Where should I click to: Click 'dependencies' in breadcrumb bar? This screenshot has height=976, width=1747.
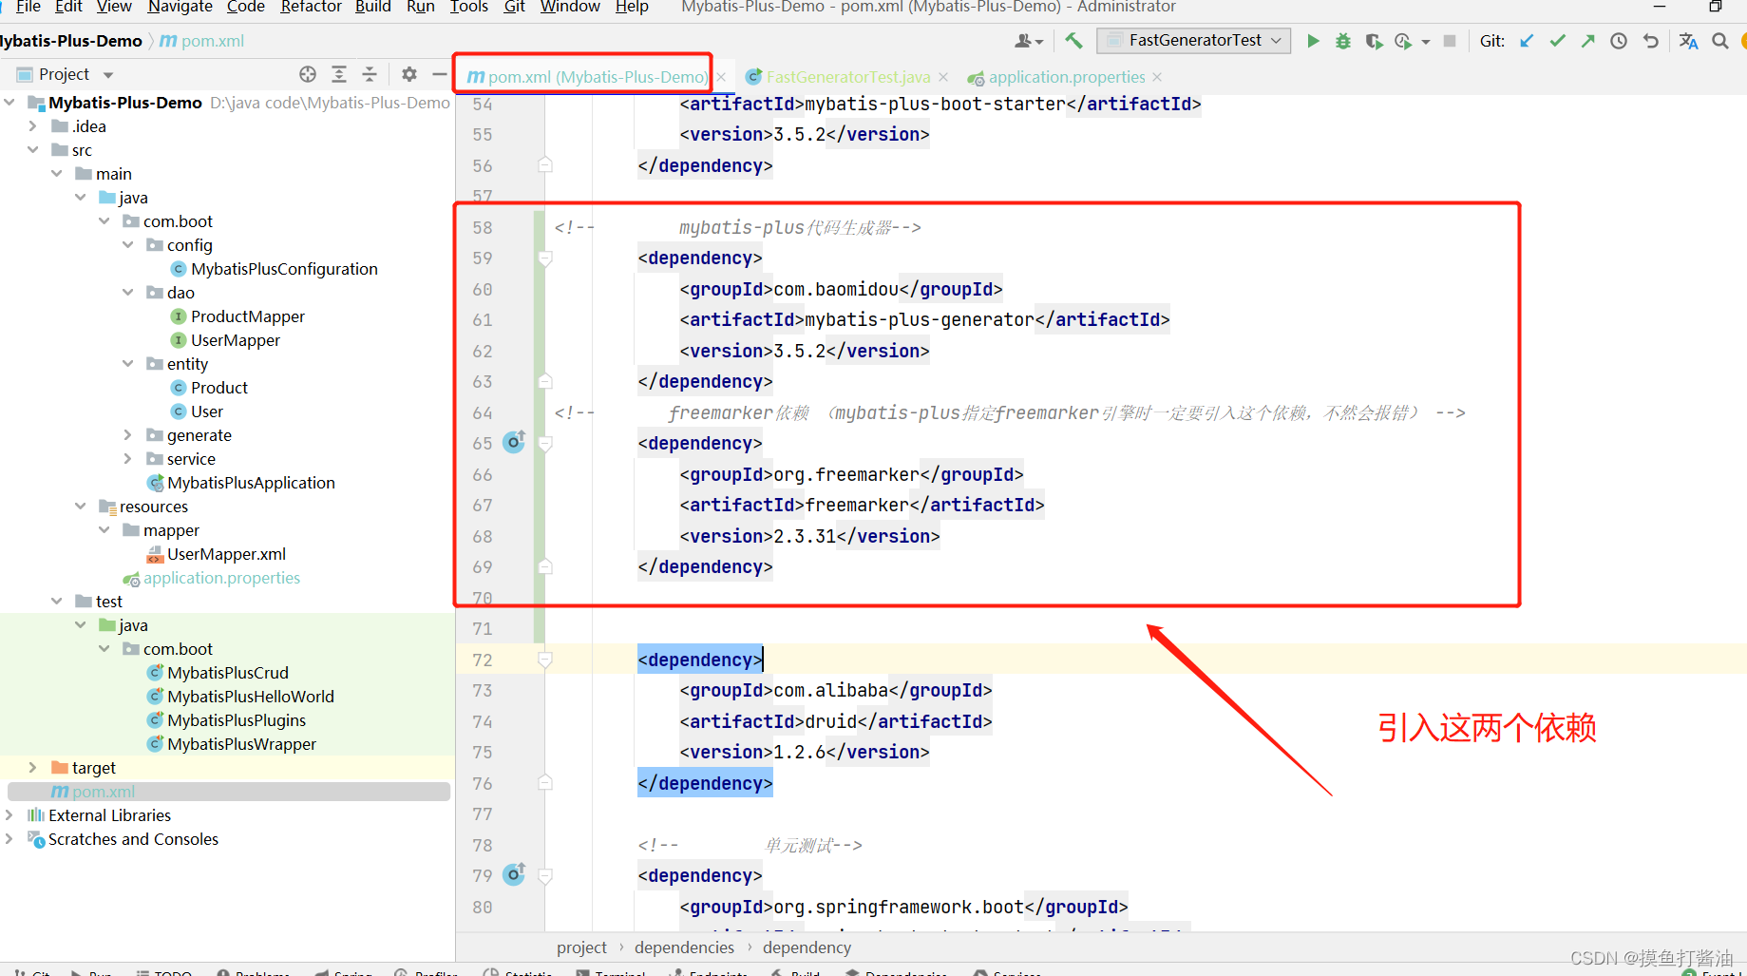(x=684, y=947)
